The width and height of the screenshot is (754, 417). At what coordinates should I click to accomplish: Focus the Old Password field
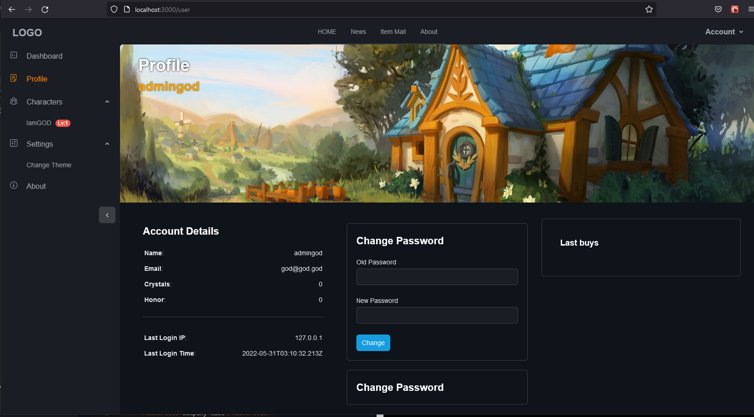(437, 277)
